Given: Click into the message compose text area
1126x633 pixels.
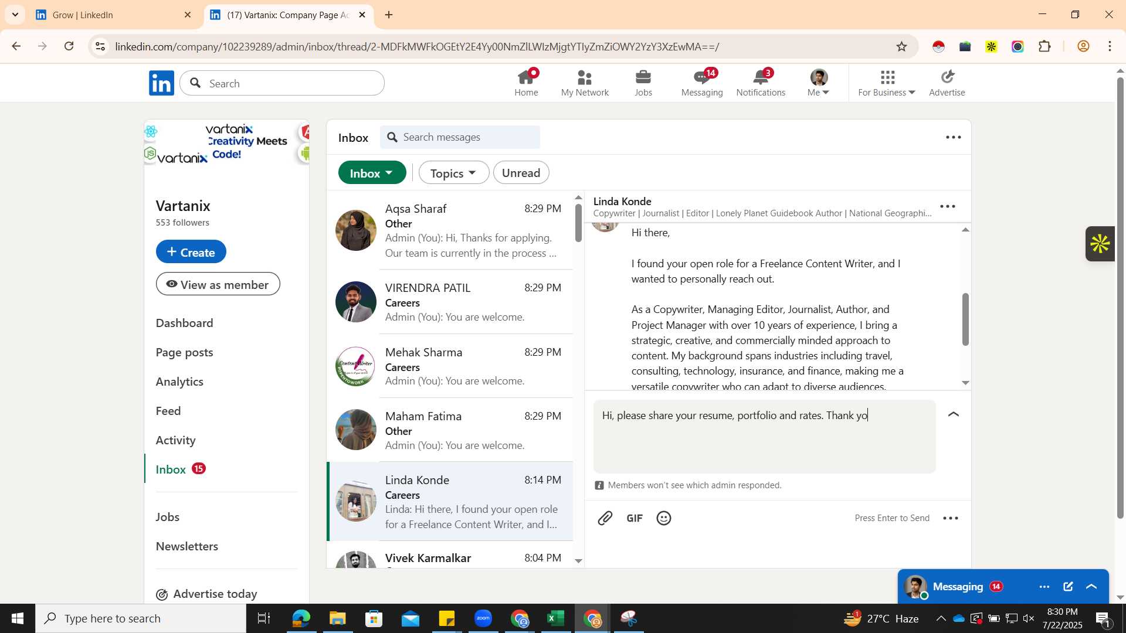Looking at the screenshot, I should [x=764, y=437].
